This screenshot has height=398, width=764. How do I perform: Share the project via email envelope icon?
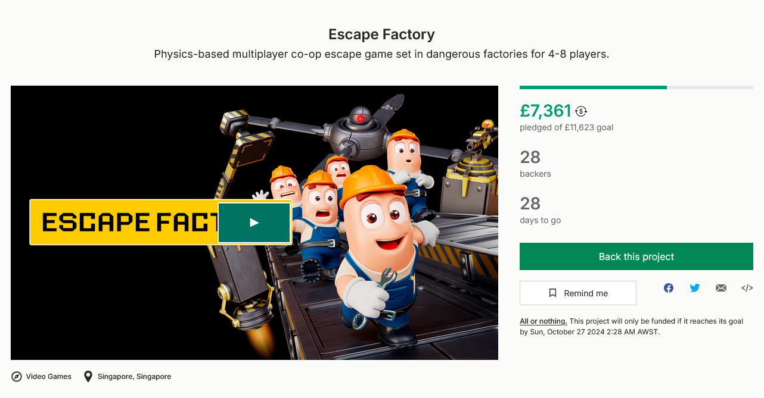[721, 288]
